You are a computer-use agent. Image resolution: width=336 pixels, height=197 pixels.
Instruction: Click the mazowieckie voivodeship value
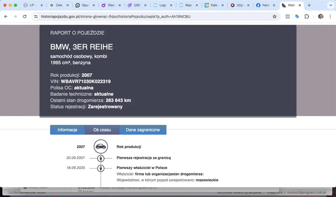207,180
